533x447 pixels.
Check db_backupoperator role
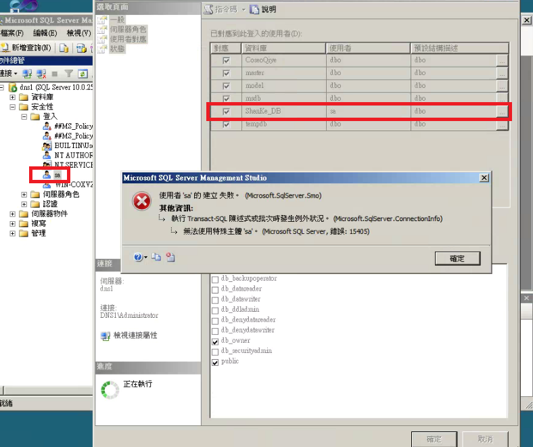pyautogui.click(x=215, y=279)
